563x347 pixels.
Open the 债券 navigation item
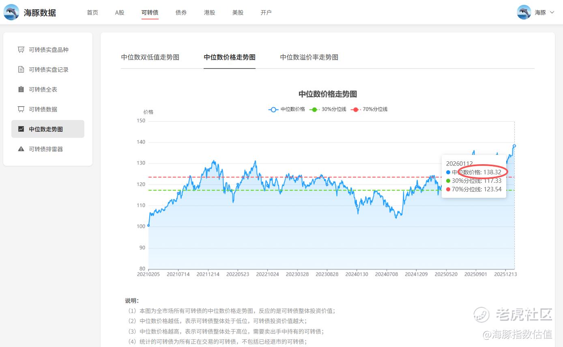pos(181,13)
